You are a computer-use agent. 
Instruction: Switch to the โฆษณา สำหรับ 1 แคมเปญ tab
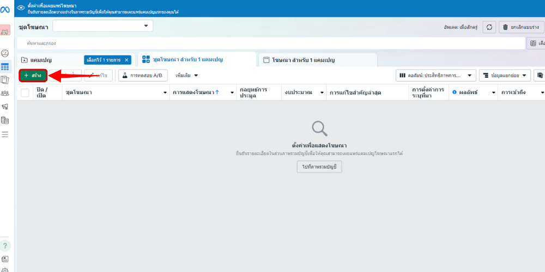(x=299, y=60)
